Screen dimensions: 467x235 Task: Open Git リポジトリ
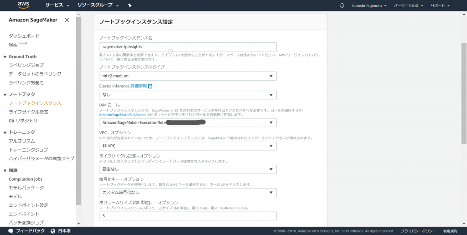23,121
